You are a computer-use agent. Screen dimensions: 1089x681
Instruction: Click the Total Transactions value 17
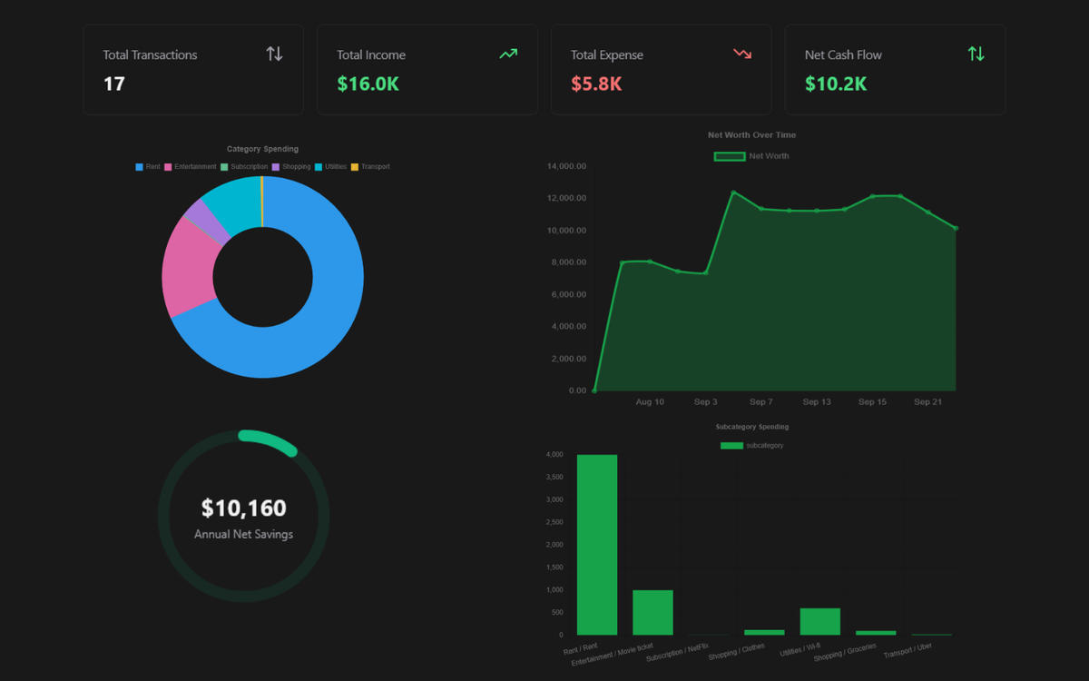(x=114, y=84)
